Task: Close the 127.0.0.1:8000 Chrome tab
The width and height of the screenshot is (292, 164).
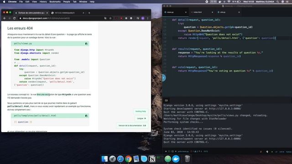Action: (83, 13)
